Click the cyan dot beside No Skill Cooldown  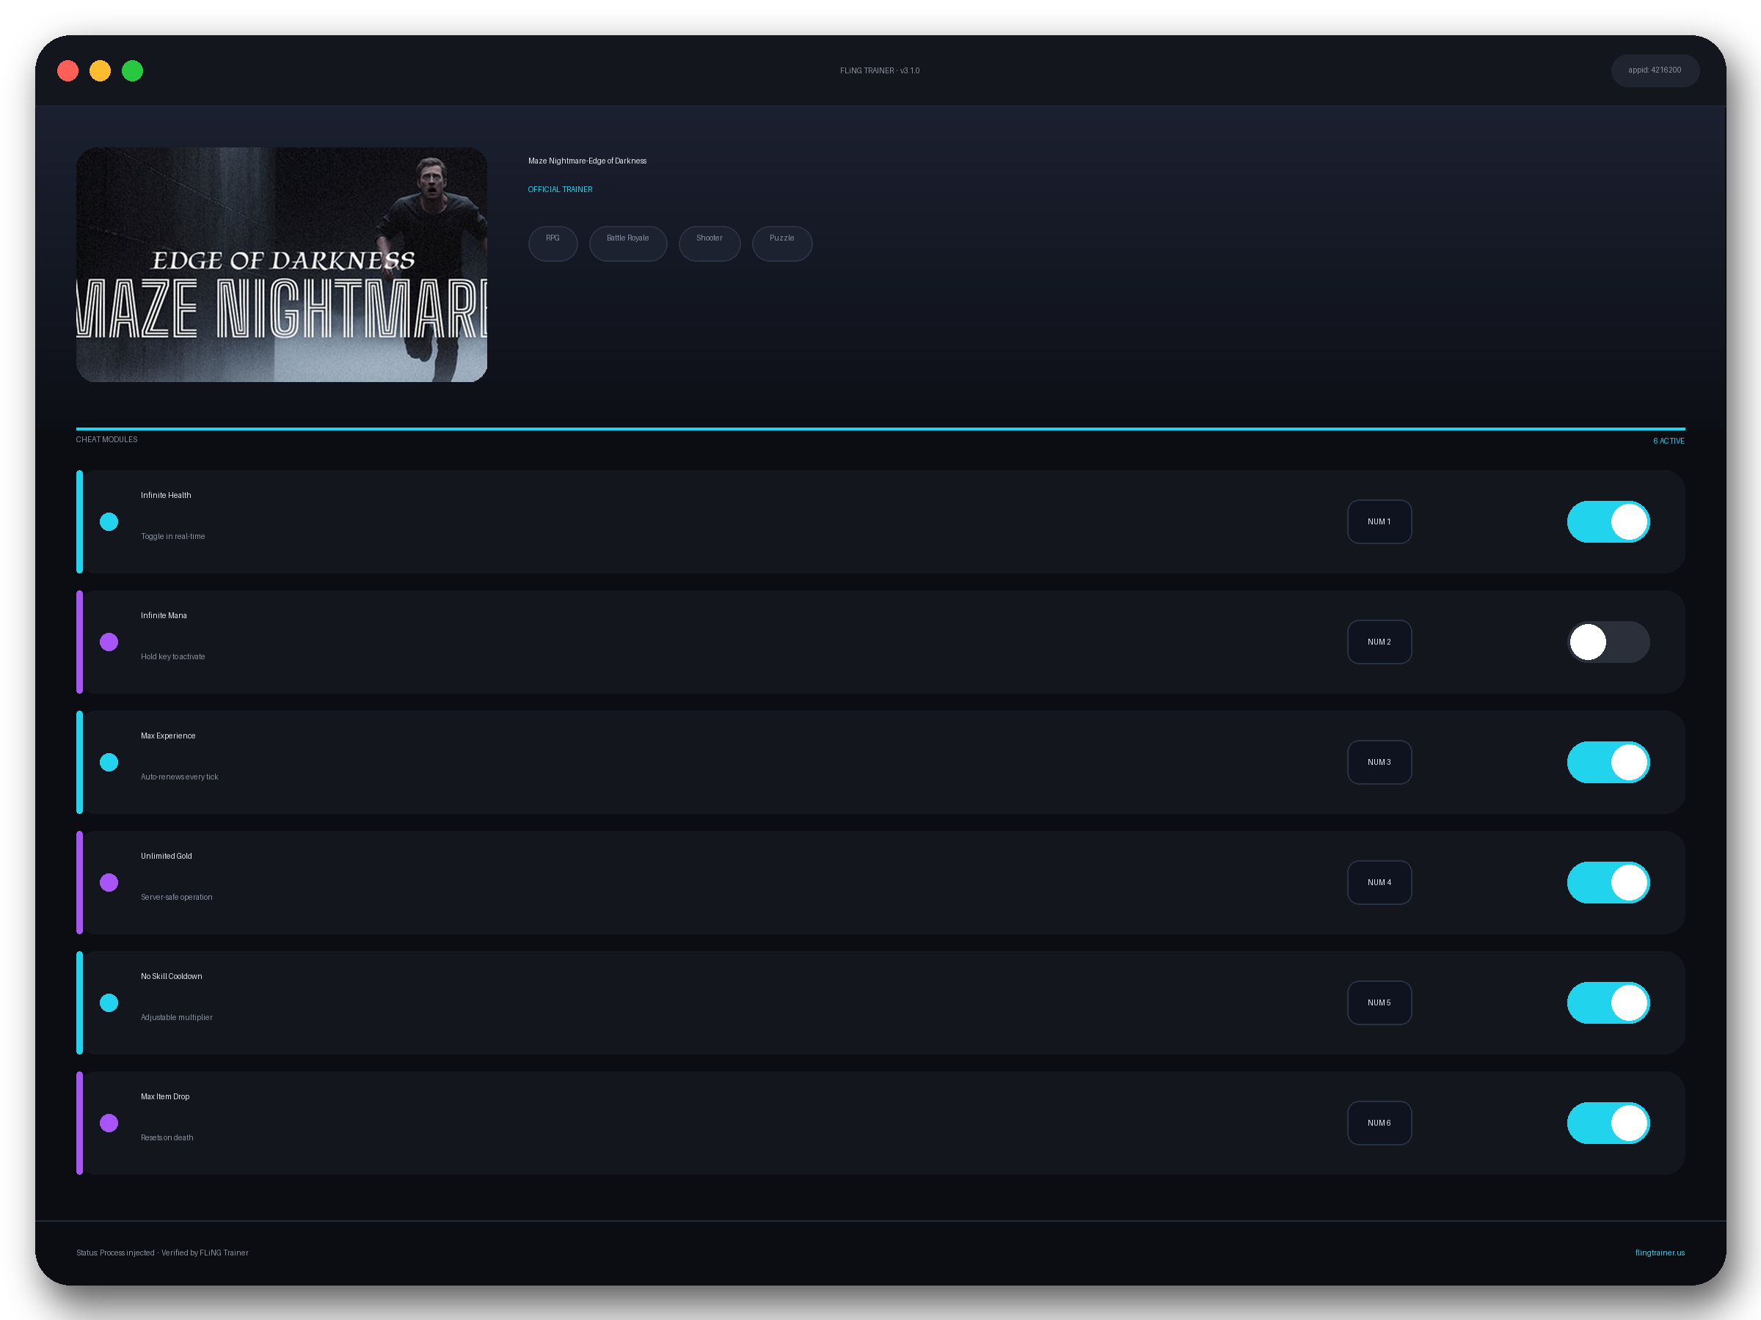pyautogui.click(x=109, y=1002)
